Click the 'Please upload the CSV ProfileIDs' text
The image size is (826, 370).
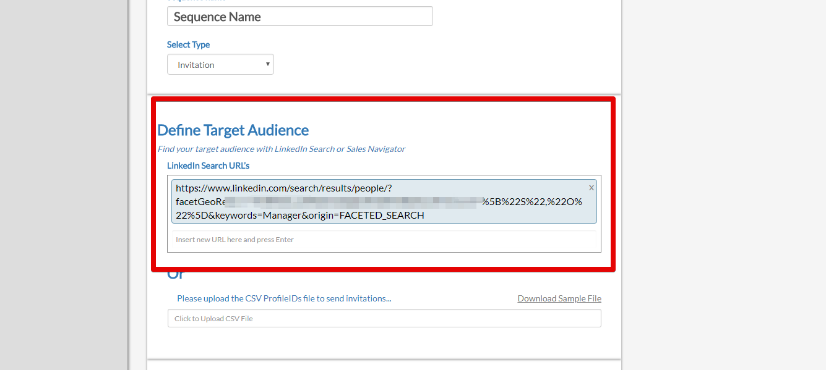point(284,298)
